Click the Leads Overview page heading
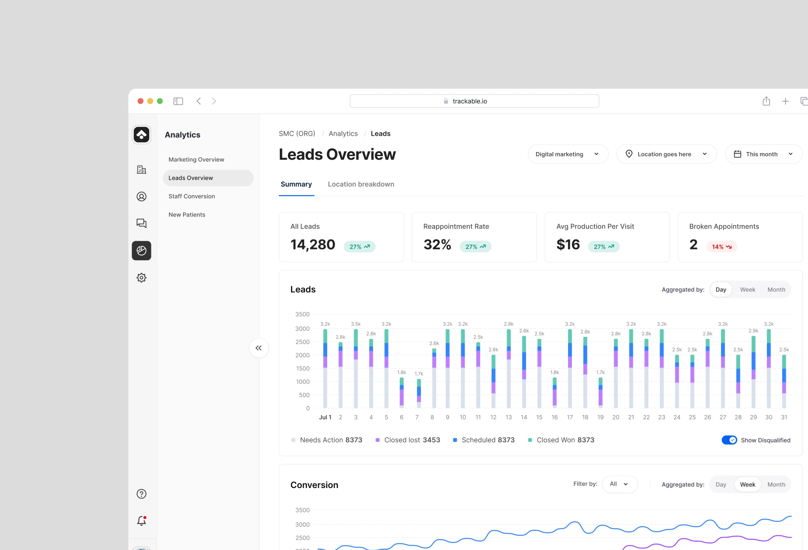This screenshot has height=550, width=808. [x=337, y=154]
